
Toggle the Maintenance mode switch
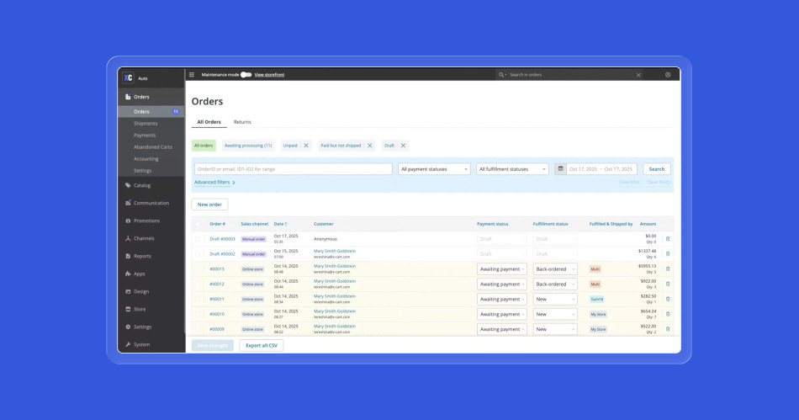coord(246,75)
